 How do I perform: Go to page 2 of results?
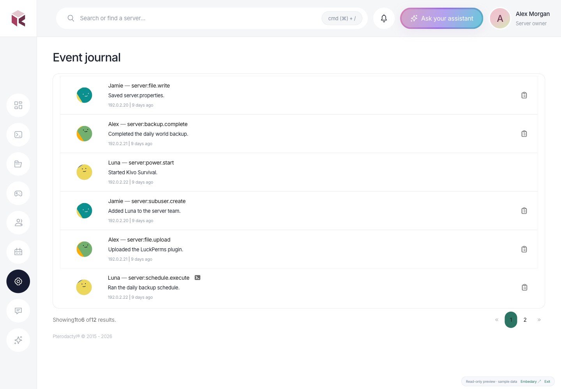[525, 320]
